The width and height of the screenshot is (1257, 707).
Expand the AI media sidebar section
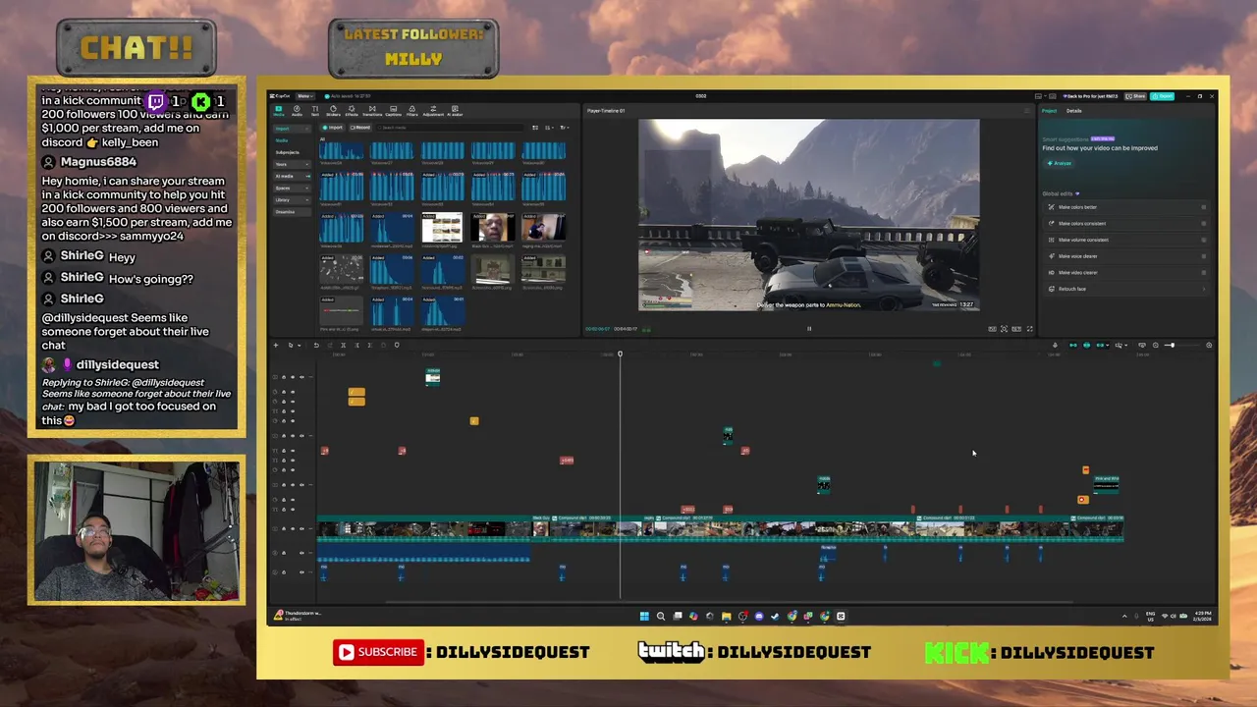[292, 176]
